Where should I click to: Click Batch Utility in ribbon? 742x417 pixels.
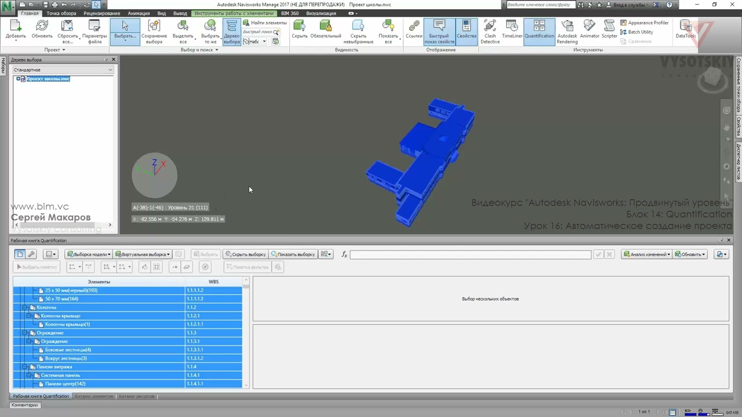[x=636, y=32]
